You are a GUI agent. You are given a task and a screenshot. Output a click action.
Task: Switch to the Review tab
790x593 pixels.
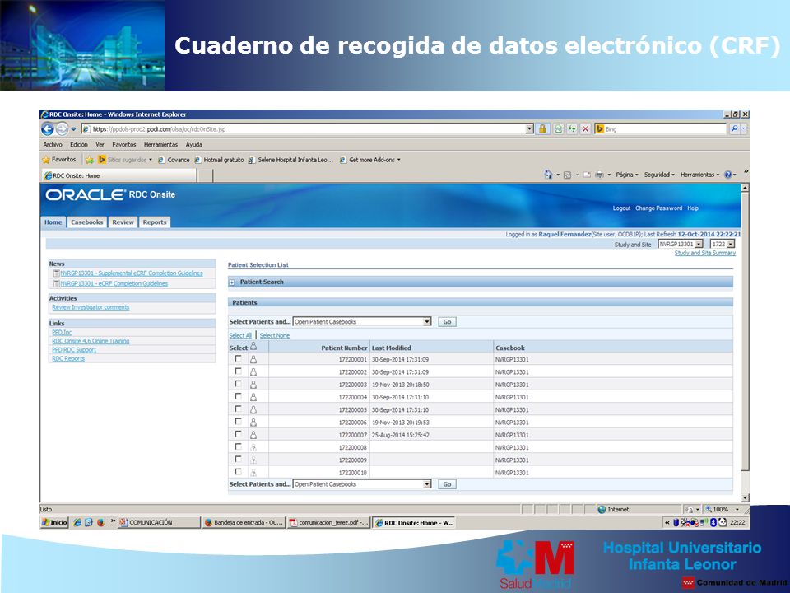tap(123, 222)
